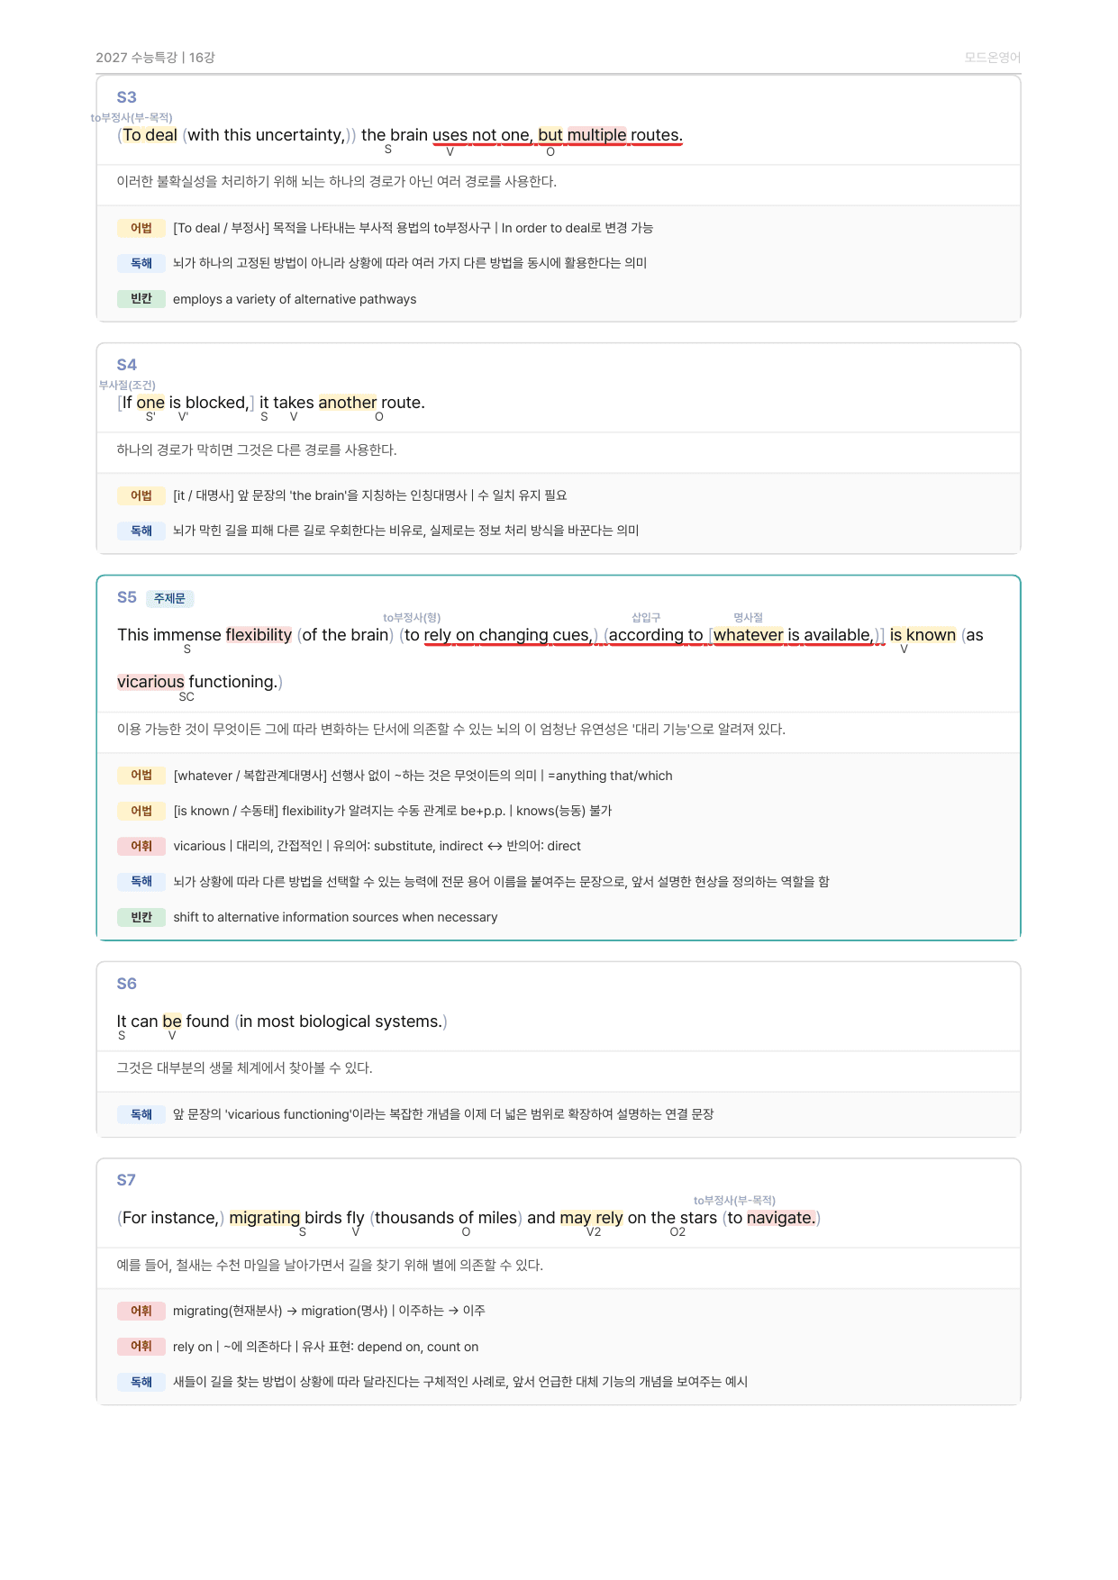Click the 어법 tag for 'whatever / 복합관계대명사'

141,776
